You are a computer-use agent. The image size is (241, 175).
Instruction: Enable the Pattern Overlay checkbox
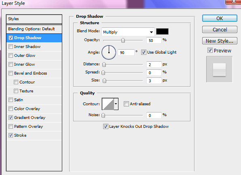pyautogui.click(x=11, y=127)
